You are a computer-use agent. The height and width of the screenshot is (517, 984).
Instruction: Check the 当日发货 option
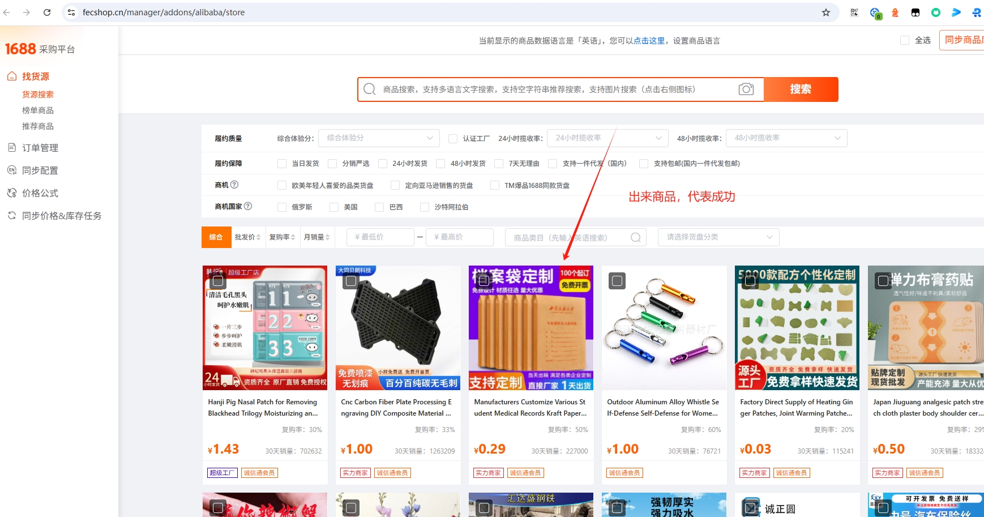click(282, 164)
